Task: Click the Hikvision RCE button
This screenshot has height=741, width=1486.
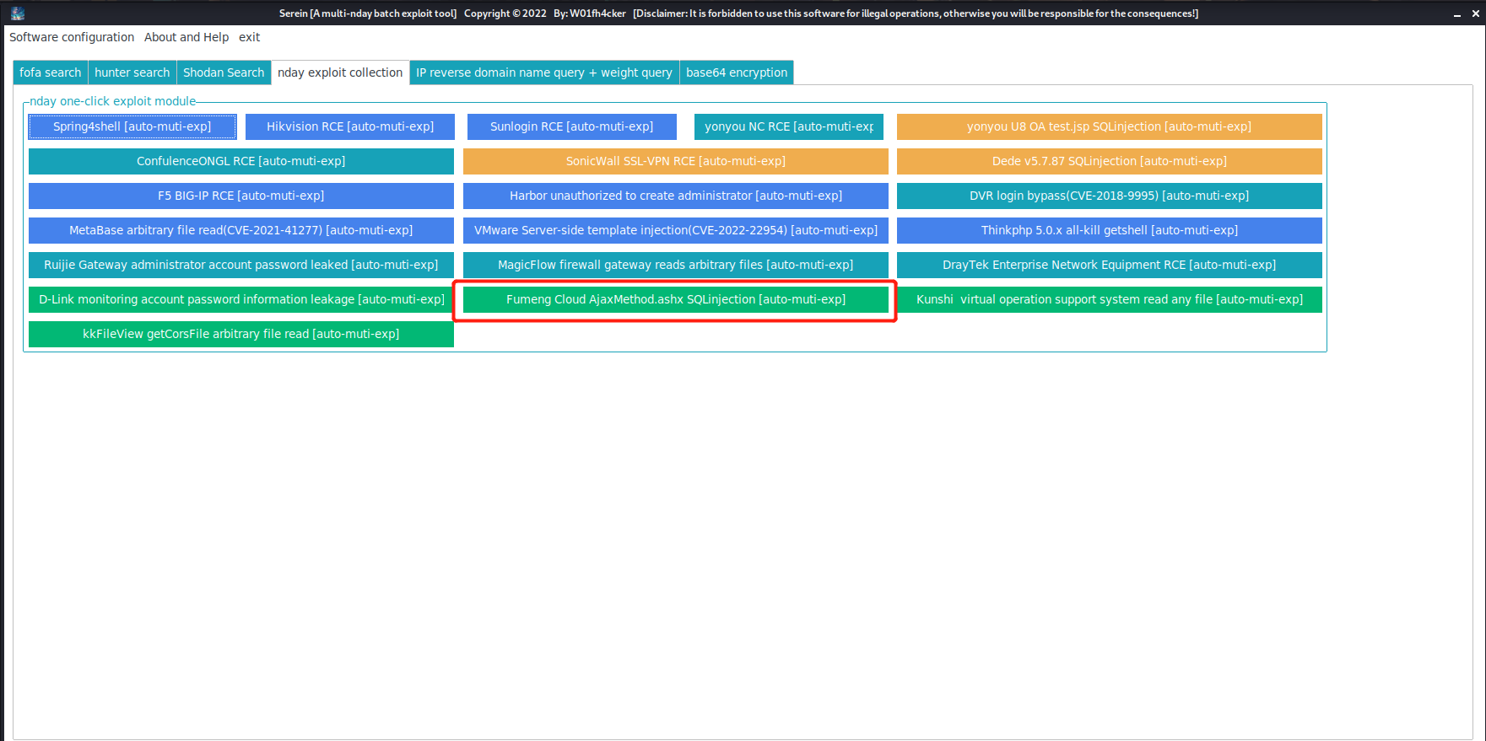Action: tap(350, 126)
